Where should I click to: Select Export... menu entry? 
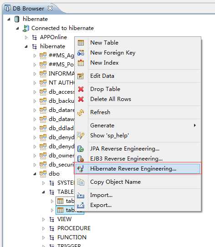click(138, 205)
